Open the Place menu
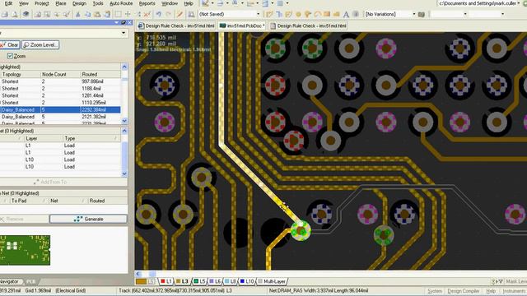 pos(60,3)
